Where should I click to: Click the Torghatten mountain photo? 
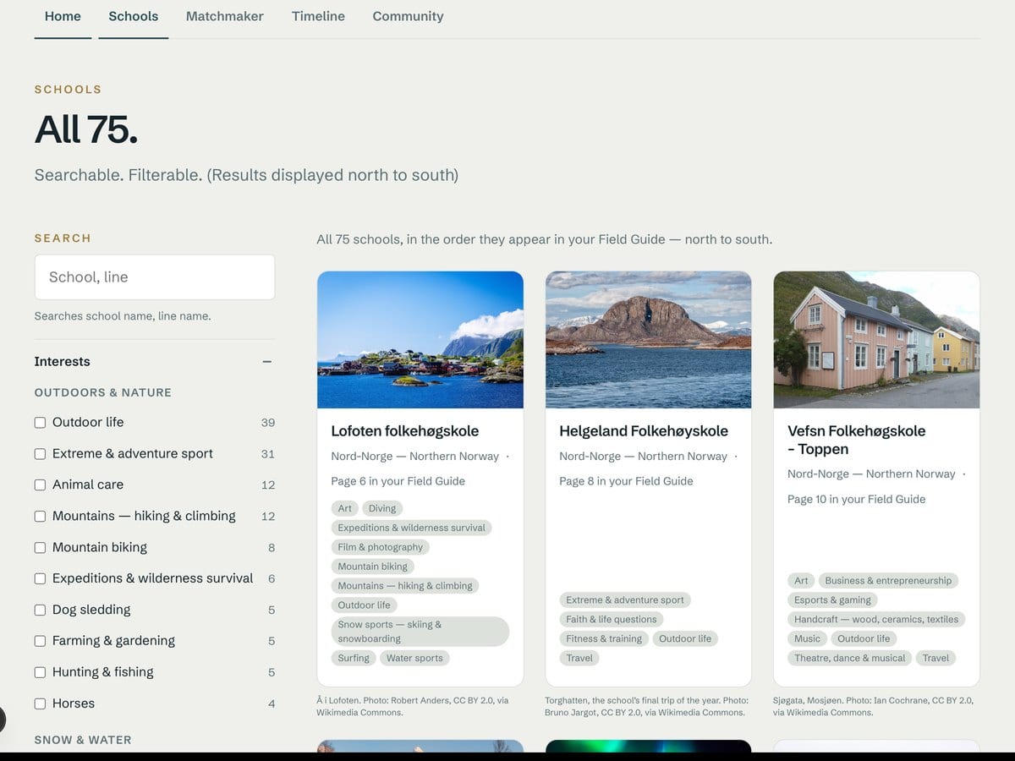[x=649, y=340]
